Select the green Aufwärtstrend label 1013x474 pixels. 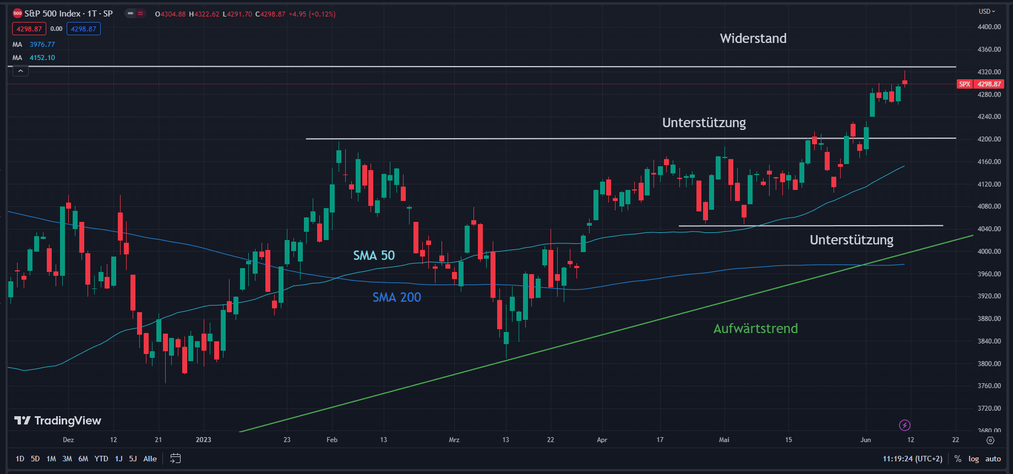click(x=755, y=329)
